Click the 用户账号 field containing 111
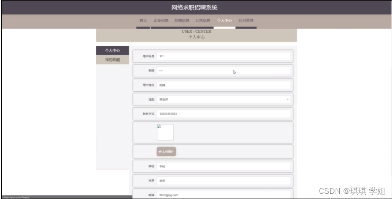Image resolution: width=392 pixels, height=199 pixels. coord(224,56)
